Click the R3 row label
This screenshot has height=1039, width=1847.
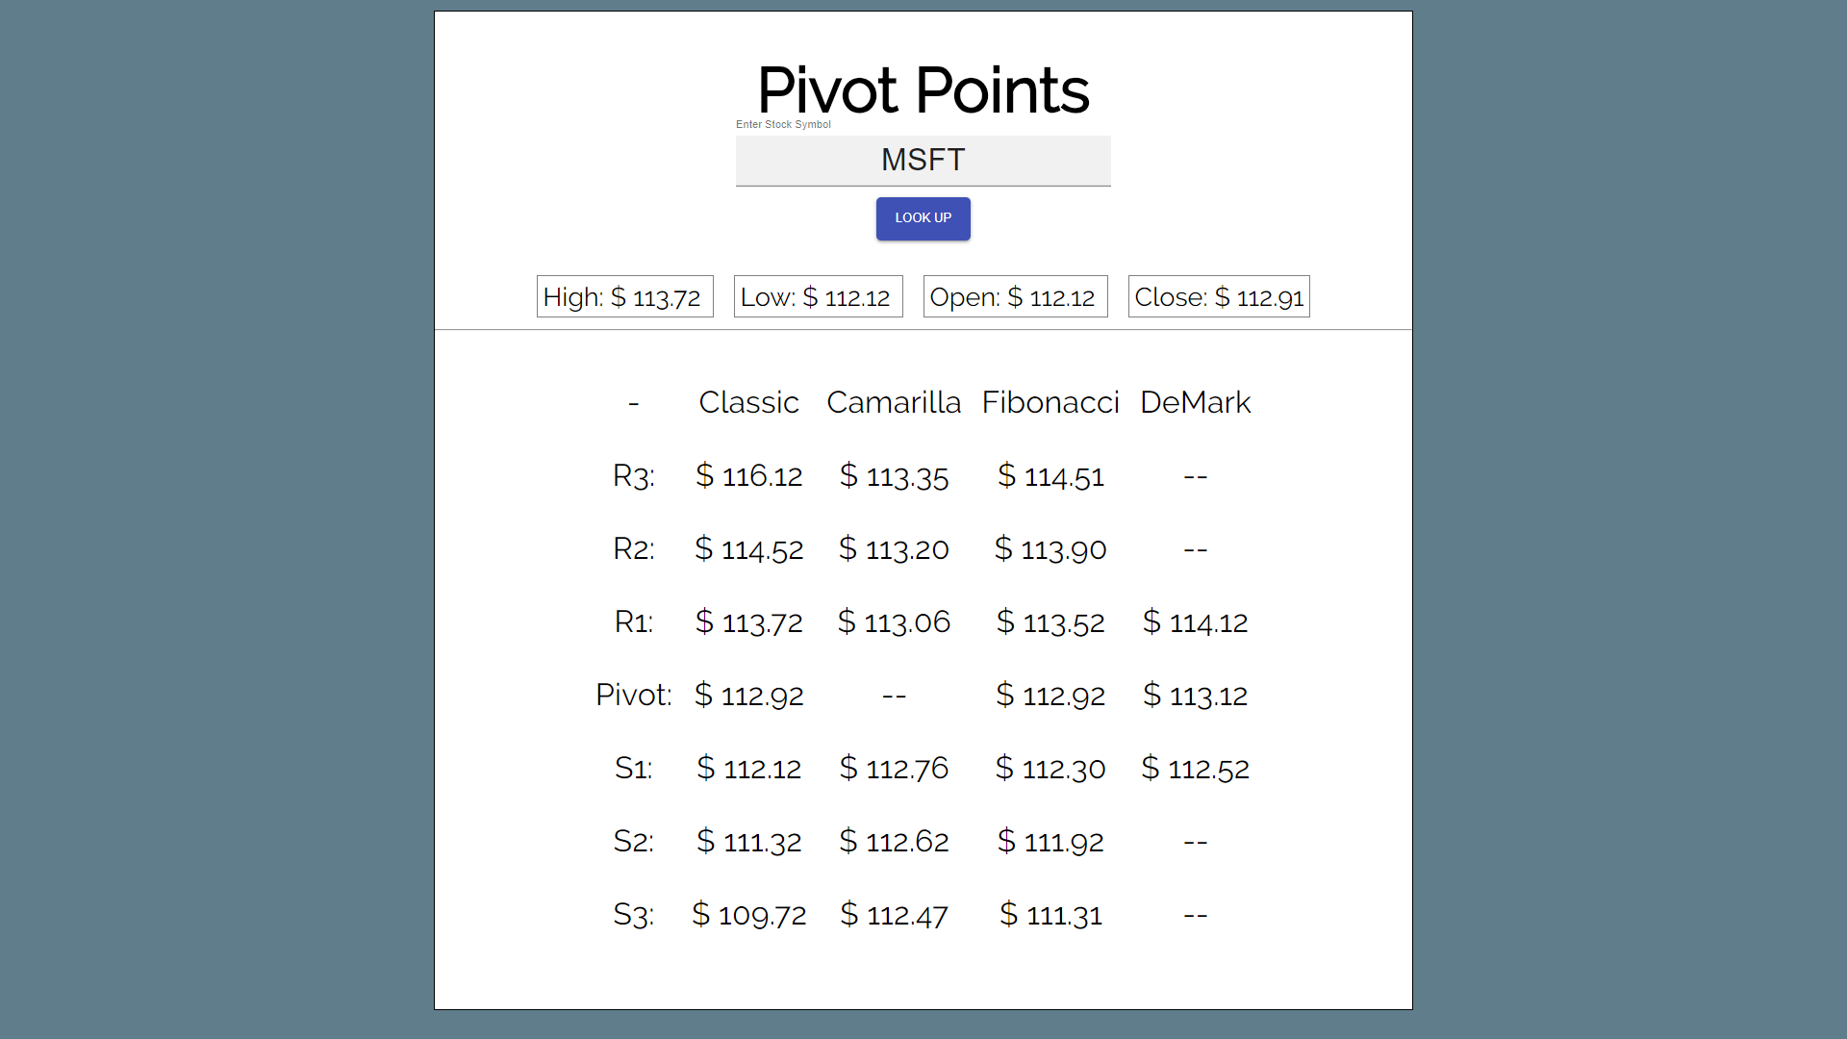tap(634, 476)
